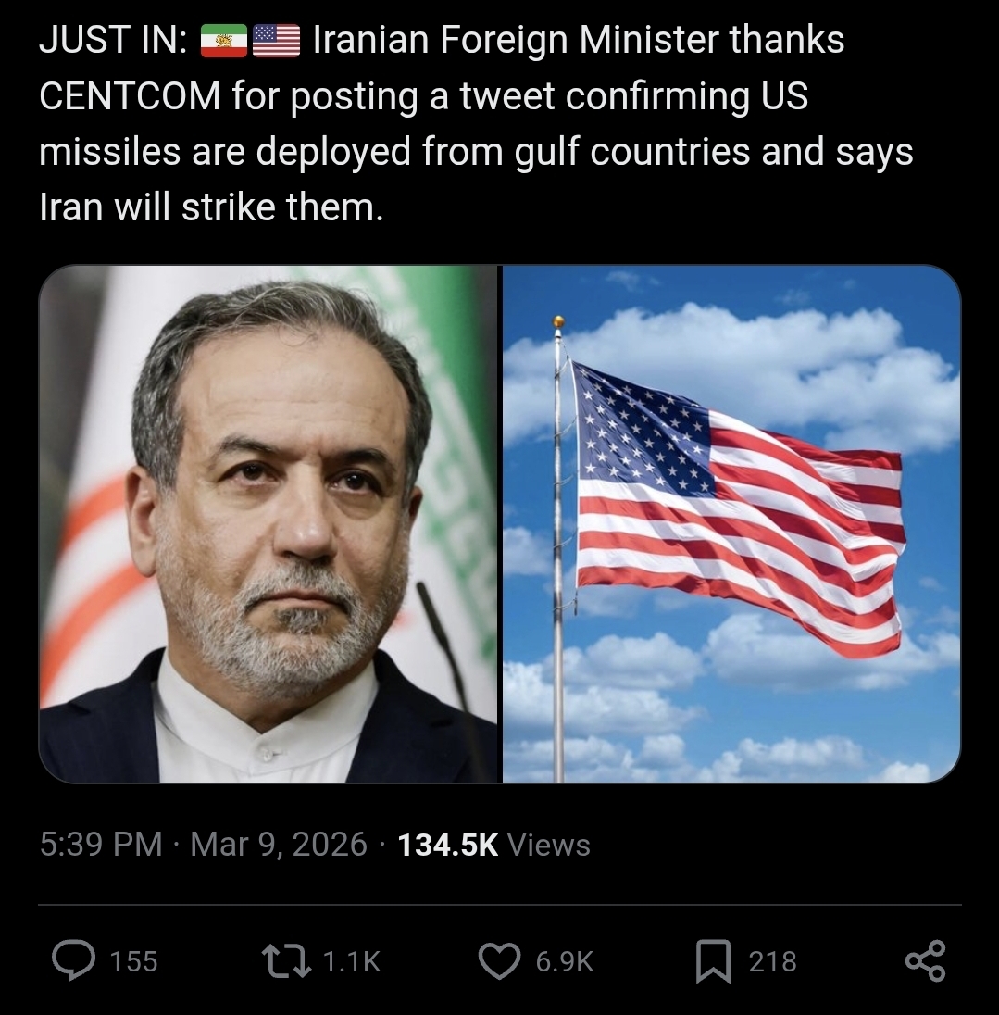Open the American flag photo on right

(x=731, y=524)
